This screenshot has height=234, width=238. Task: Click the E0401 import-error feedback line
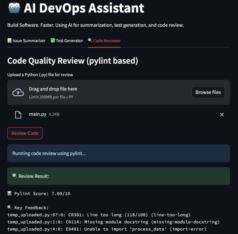107,229
